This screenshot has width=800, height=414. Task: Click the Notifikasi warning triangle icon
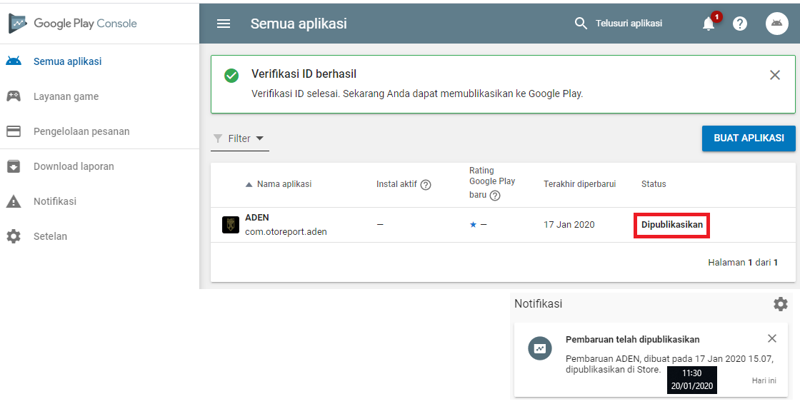tap(14, 201)
